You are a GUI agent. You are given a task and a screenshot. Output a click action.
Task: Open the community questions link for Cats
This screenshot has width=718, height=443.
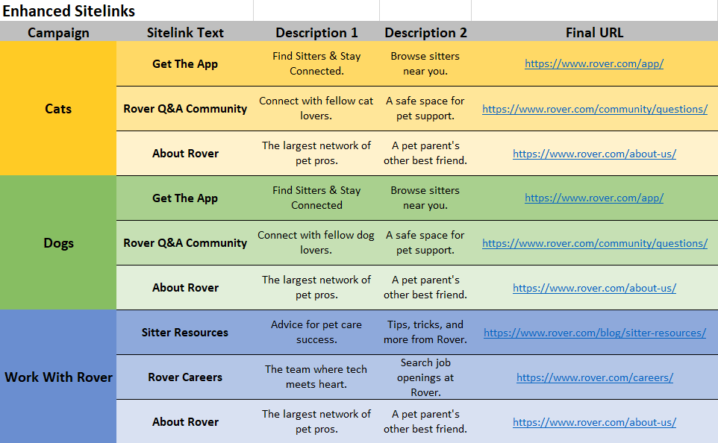pyautogui.click(x=594, y=109)
